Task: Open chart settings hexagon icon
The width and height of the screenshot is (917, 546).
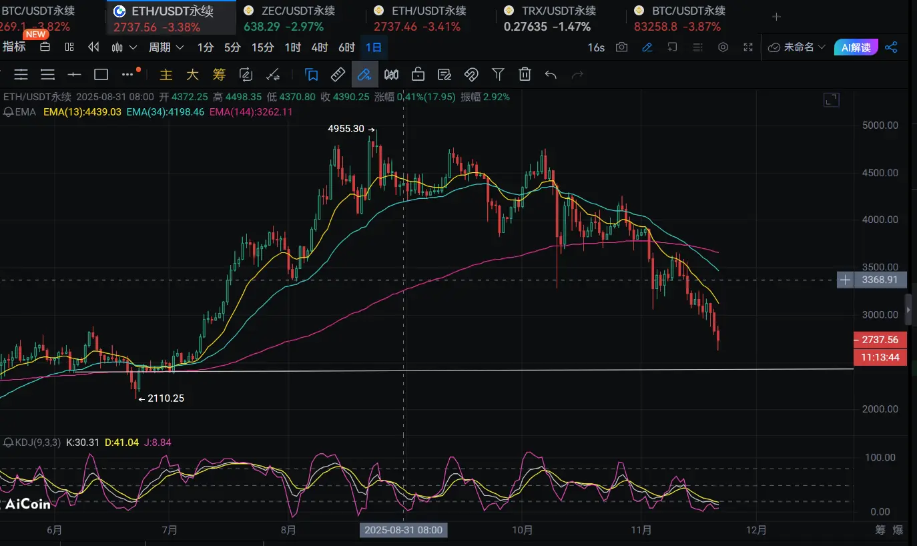Action: (723, 47)
